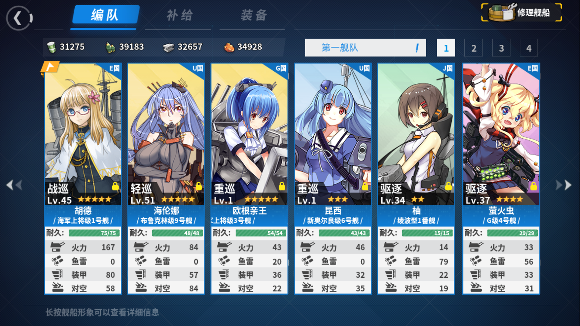The width and height of the screenshot is (580, 326).
Task: Click the ammo resource icon
Action: (x=110, y=47)
